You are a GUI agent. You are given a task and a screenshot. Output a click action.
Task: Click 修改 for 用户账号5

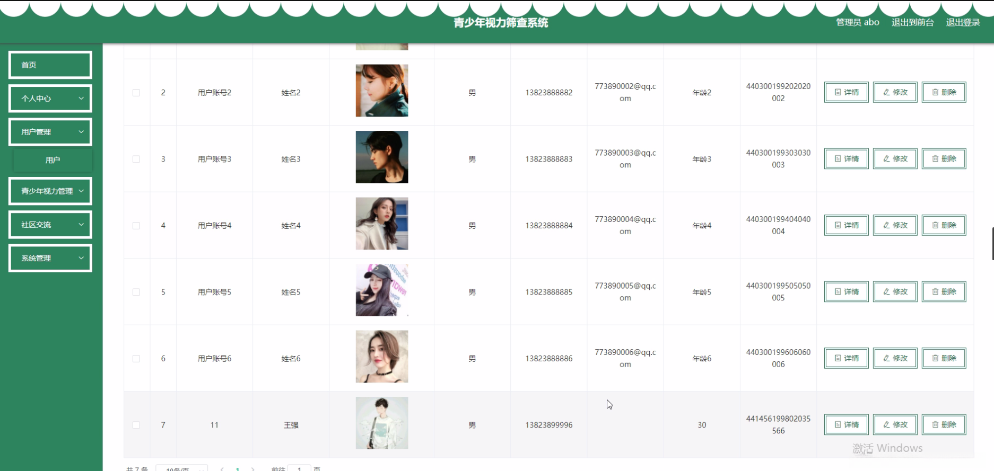coord(895,291)
